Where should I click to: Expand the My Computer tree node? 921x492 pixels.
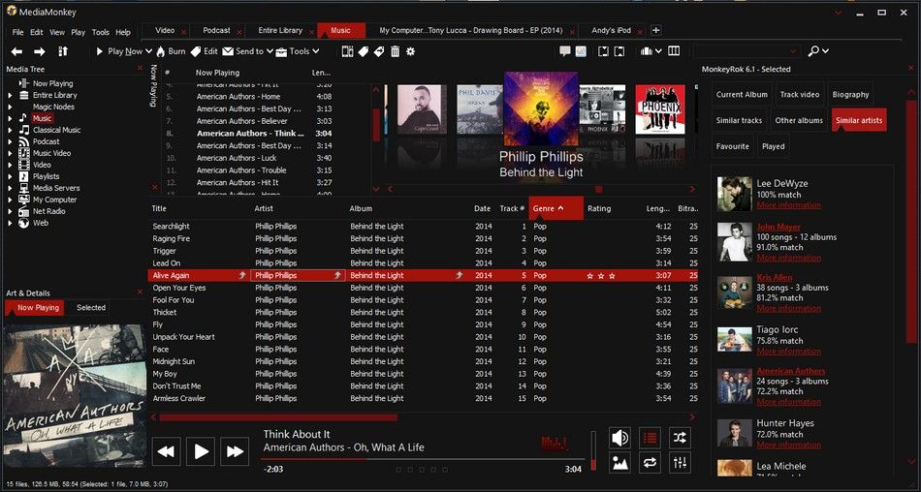click(10, 200)
